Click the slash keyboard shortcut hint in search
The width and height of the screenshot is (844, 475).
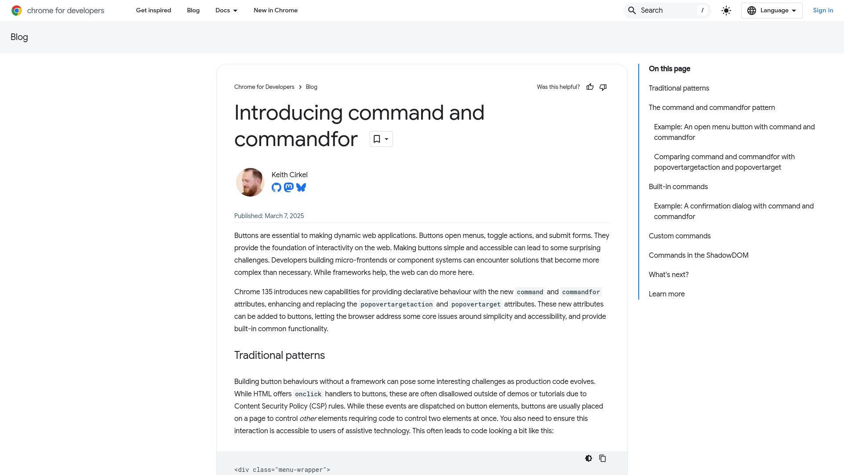coord(702,11)
